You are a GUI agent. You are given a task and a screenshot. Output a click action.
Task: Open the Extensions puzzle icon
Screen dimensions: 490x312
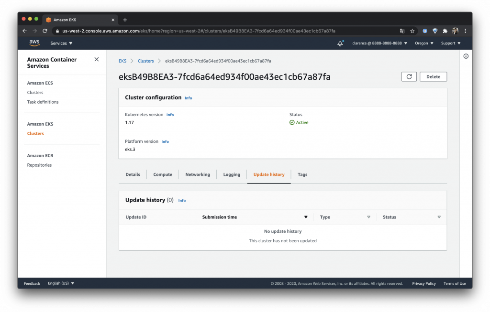click(445, 31)
